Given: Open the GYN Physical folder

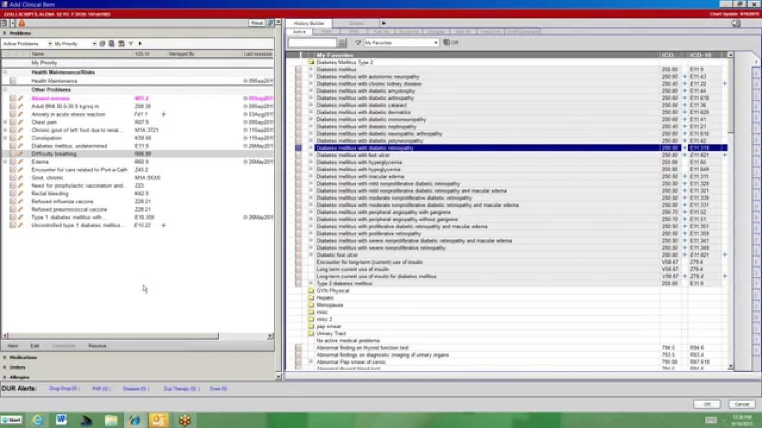Looking at the screenshot, I should click(x=311, y=291).
